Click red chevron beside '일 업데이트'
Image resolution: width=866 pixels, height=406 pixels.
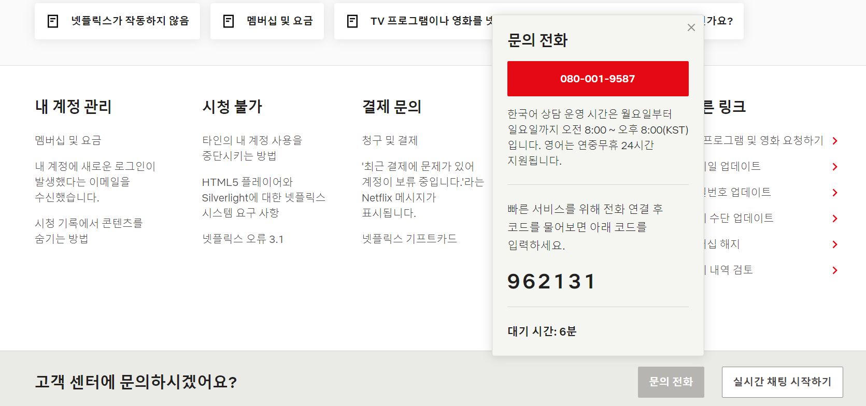(834, 167)
